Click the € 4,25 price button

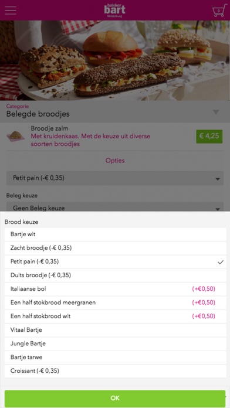pyautogui.click(x=209, y=136)
